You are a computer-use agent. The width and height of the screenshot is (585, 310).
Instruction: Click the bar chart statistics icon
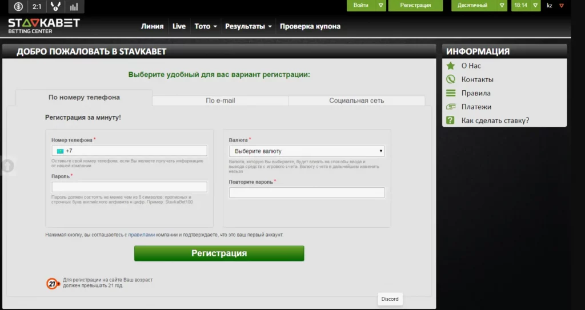(74, 6)
